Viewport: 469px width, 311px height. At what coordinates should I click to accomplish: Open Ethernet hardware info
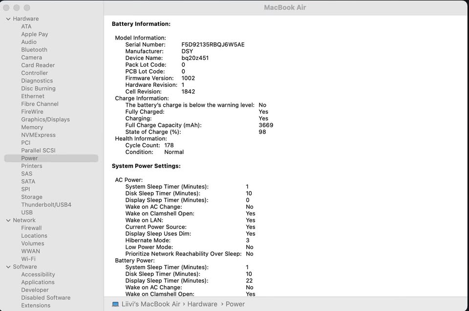click(33, 97)
